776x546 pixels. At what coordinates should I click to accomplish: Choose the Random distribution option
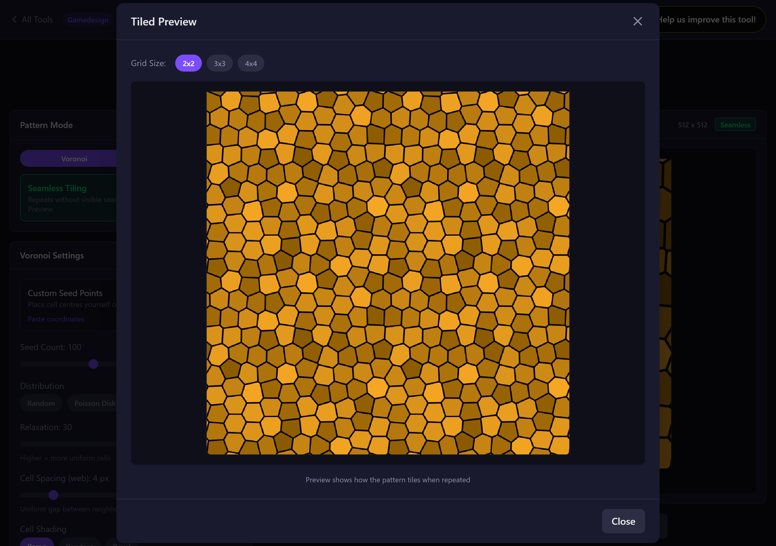tap(41, 403)
